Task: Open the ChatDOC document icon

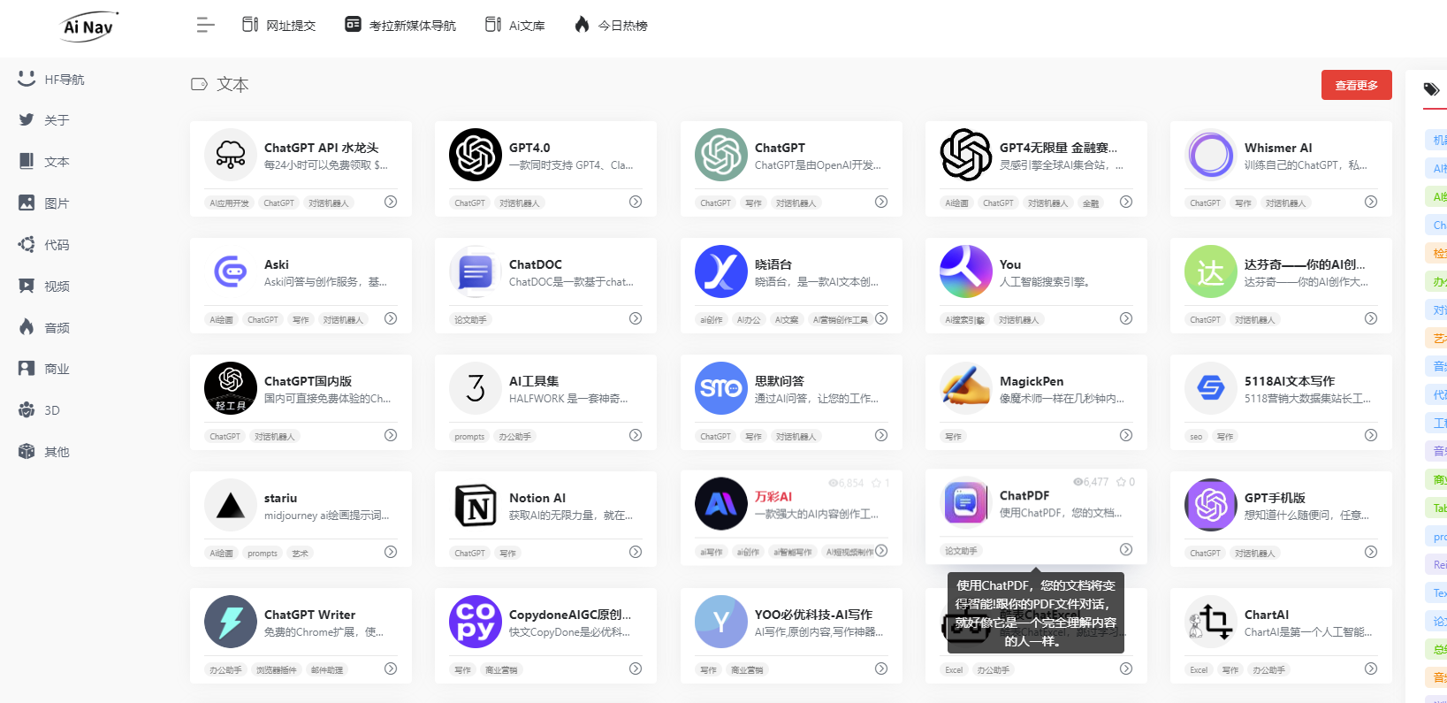Action: point(476,271)
